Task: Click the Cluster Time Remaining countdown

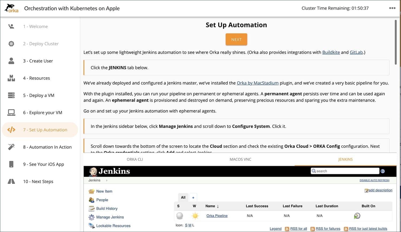Action: pyautogui.click(x=335, y=8)
